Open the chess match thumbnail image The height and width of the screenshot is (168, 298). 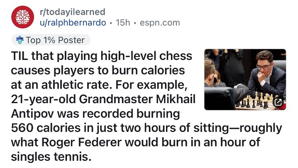click(245, 79)
